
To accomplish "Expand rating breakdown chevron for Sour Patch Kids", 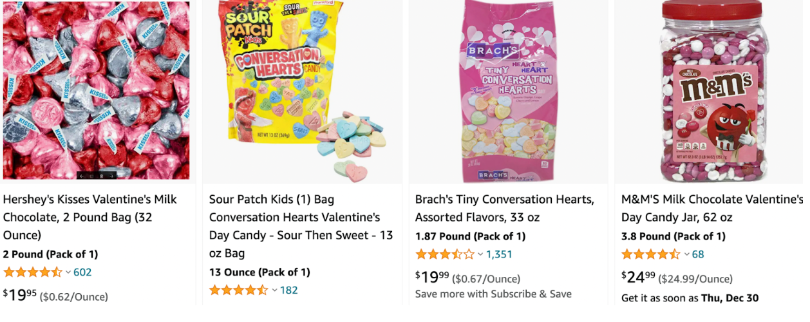I will pos(274,290).
